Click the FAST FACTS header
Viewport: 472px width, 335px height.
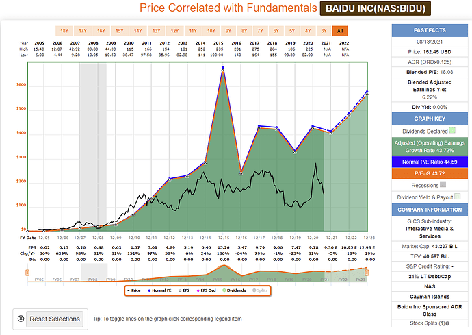pos(430,30)
